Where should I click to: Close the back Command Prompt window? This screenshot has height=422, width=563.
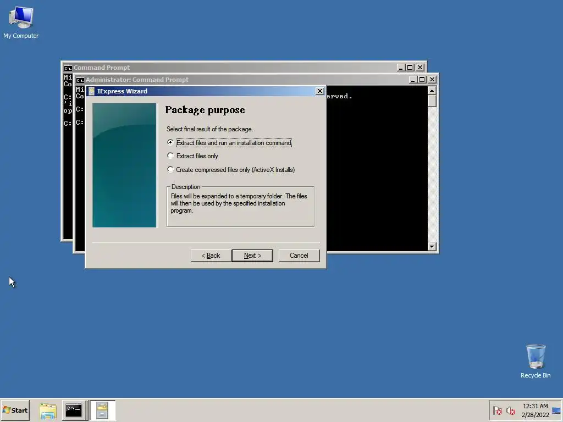click(x=420, y=68)
